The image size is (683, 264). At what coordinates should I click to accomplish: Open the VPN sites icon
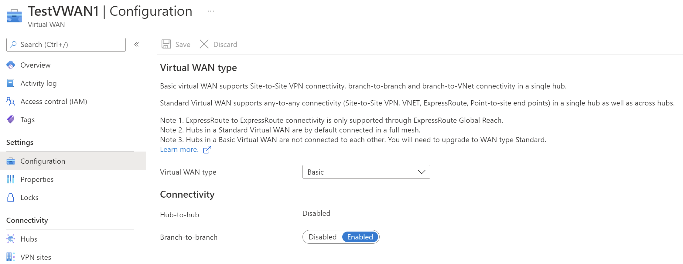tap(11, 257)
